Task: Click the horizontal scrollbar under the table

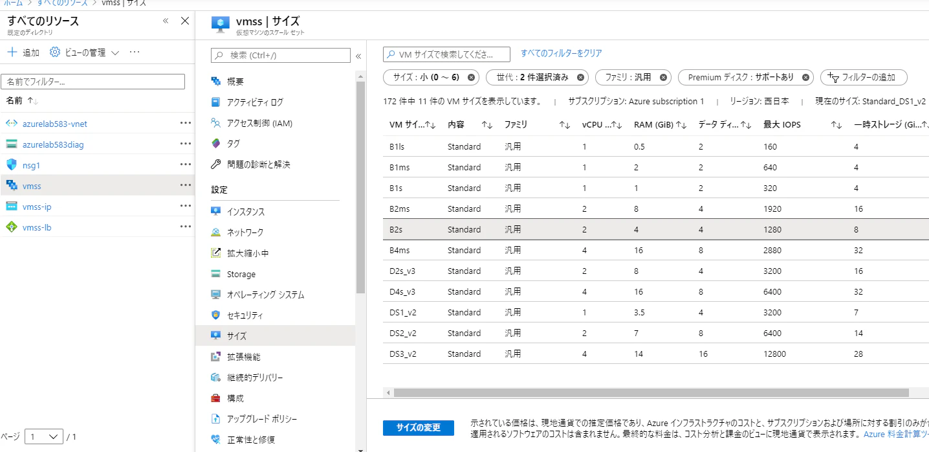Action: [x=650, y=392]
